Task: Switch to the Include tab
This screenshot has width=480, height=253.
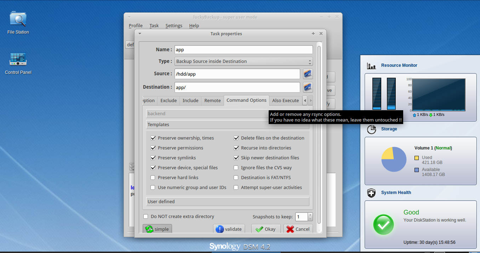Action: click(190, 101)
